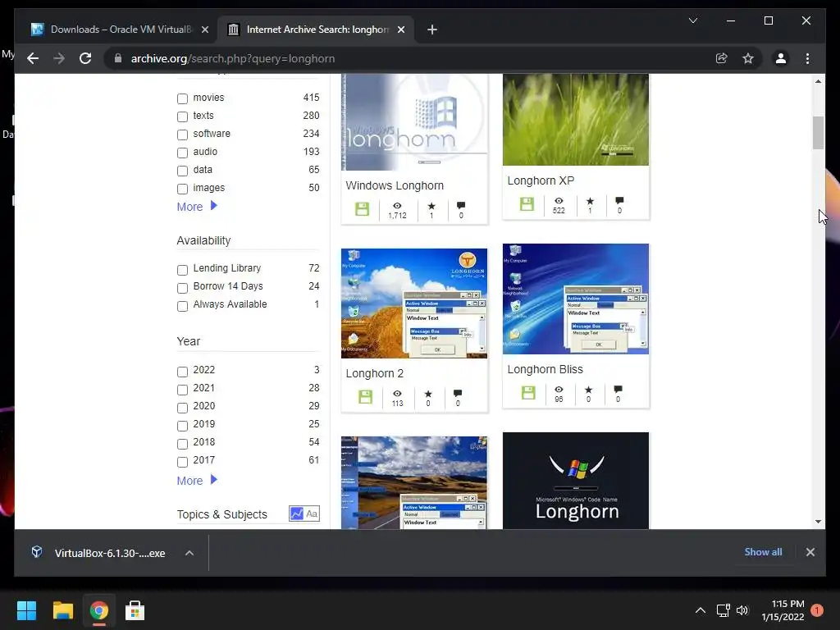Close the downloads bar
This screenshot has height=630, width=840.
pos(810,552)
